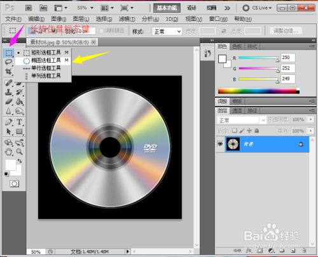Create new adjustment layer icon

pos(271,251)
